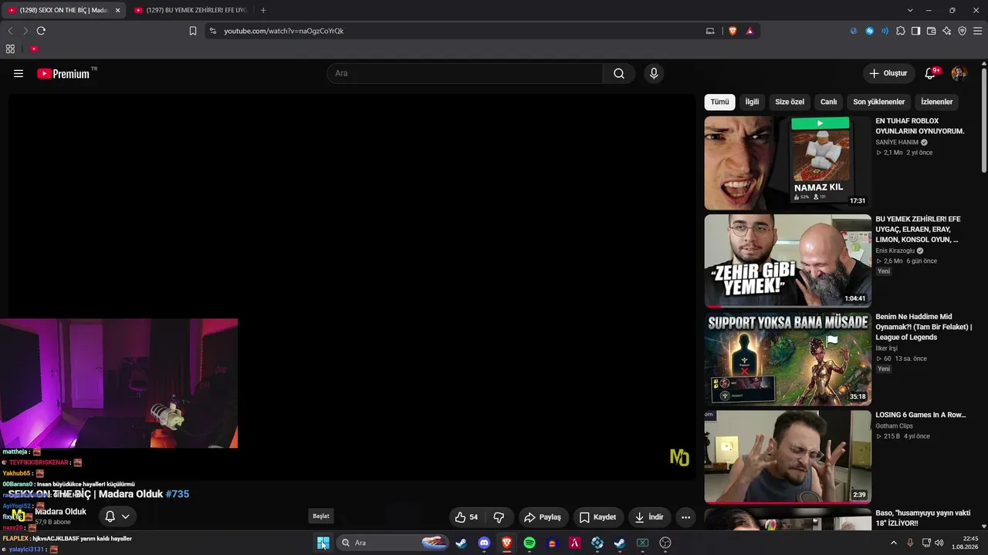Select the Canlı filter chip
The width and height of the screenshot is (988, 555).
tap(828, 102)
